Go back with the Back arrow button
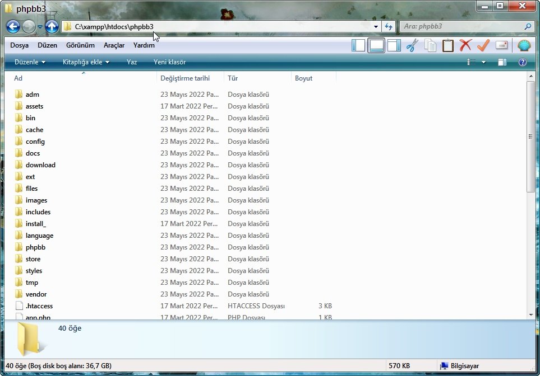Image resolution: width=540 pixels, height=376 pixels. (x=13, y=26)
